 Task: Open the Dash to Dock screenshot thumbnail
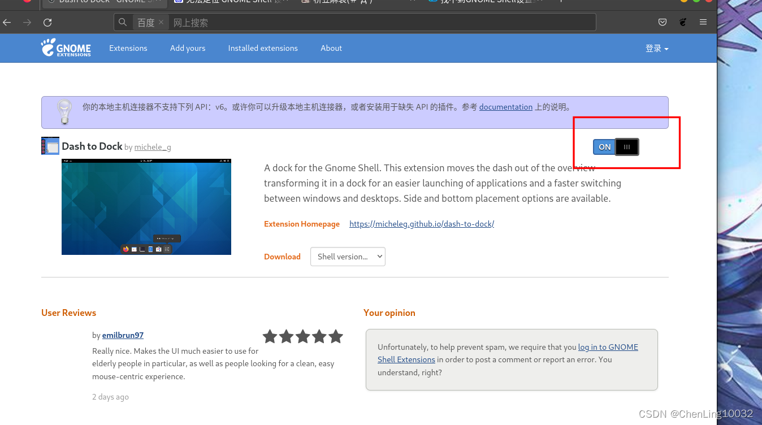pyautogui.click(x=146, y=207)
